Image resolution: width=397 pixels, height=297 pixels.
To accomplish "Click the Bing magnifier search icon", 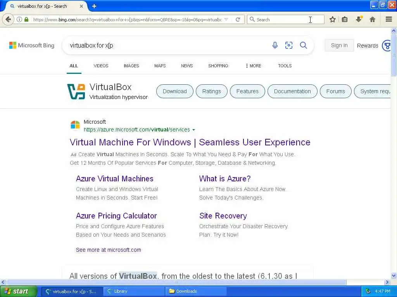I will click(303, 46).
